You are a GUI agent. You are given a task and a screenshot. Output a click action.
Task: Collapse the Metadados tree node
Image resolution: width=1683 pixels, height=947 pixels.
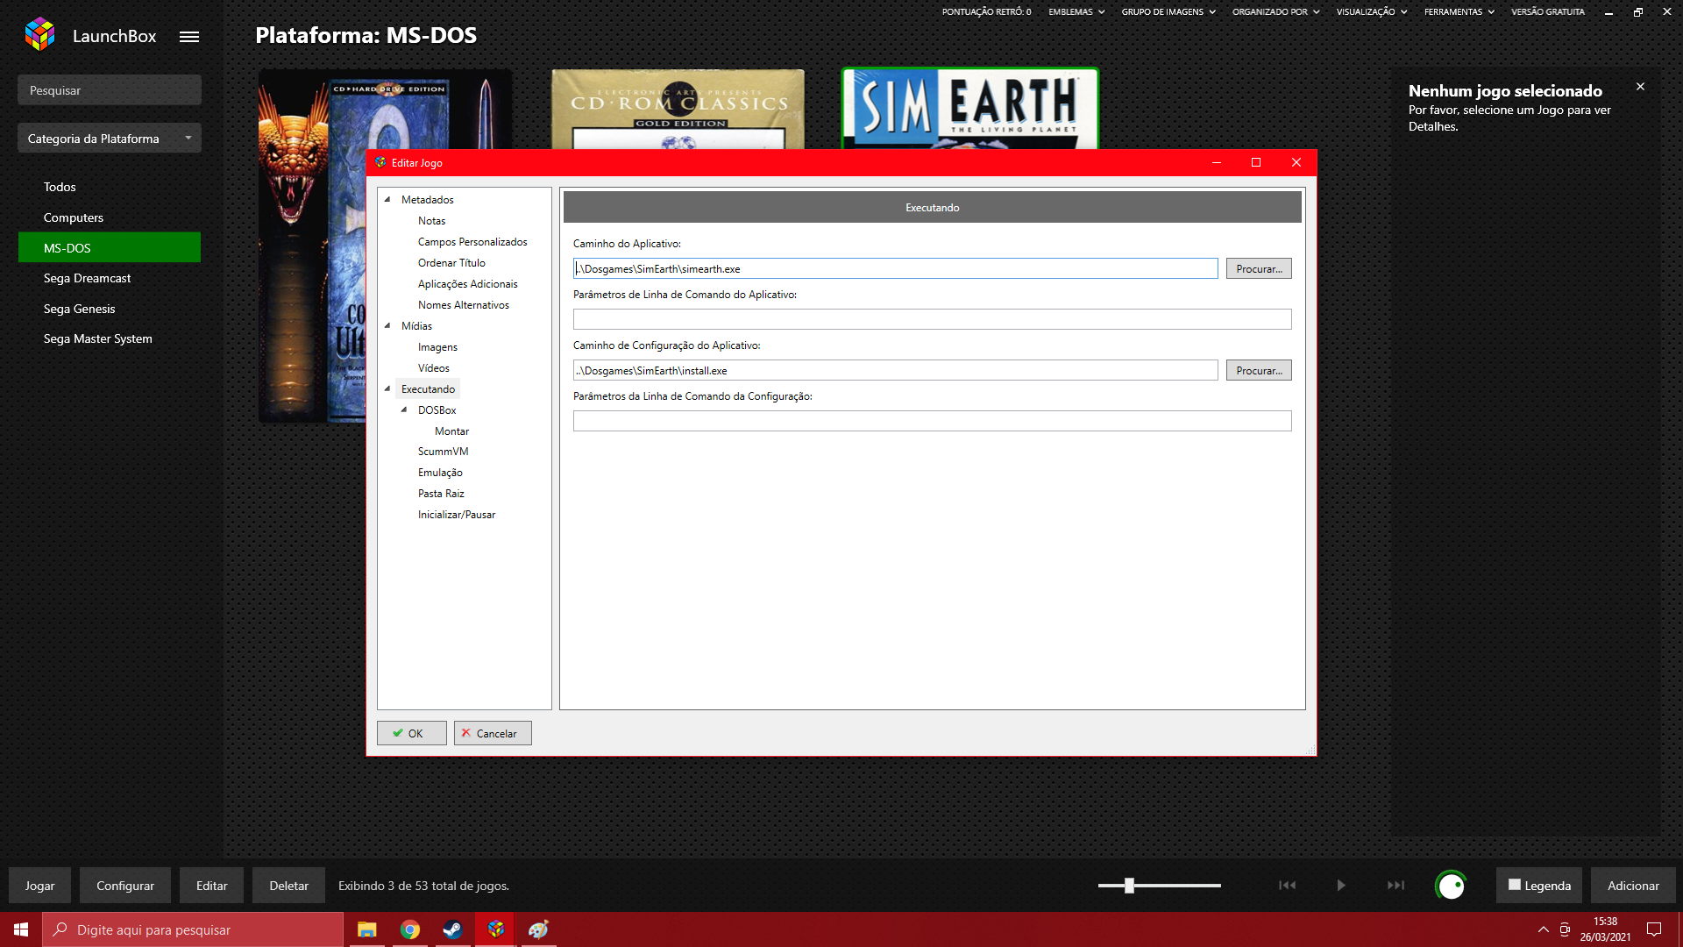[x=387, y=199]
